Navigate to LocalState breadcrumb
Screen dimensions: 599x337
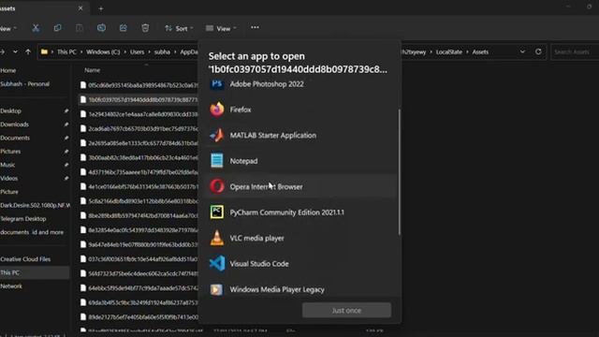pos(449,52)
